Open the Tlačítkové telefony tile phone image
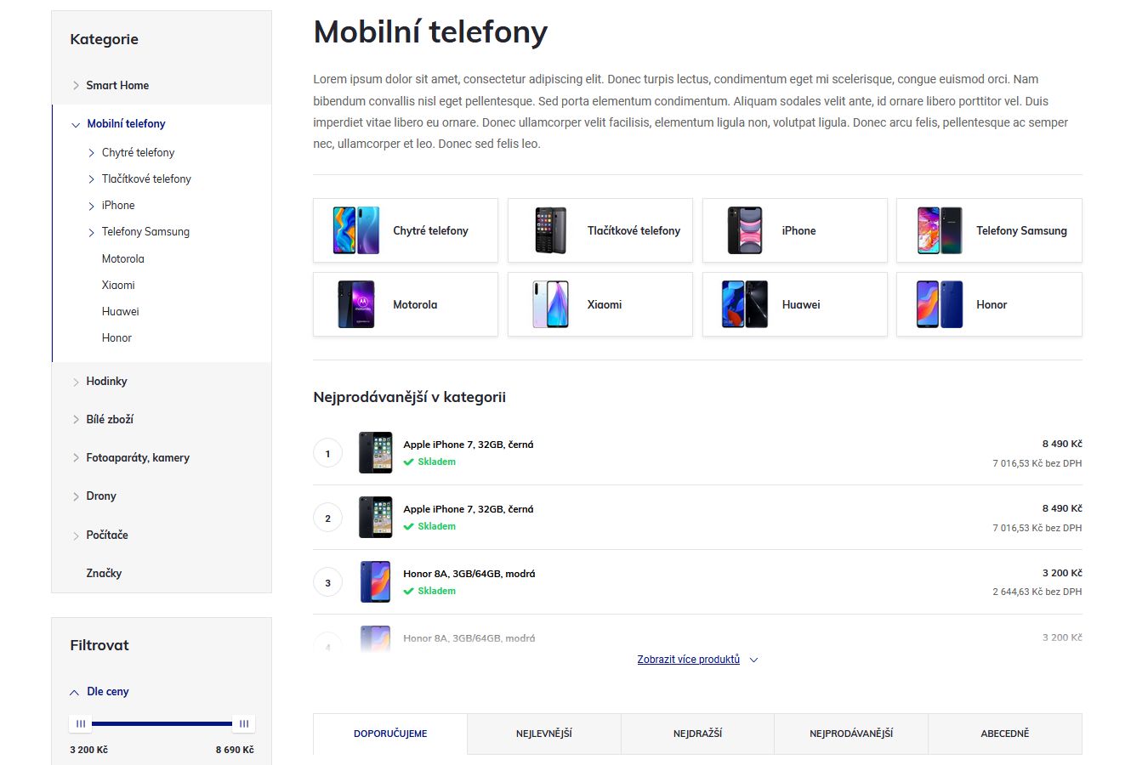Viewport: 1148px width, 765px height. click(x=550, y=230)
